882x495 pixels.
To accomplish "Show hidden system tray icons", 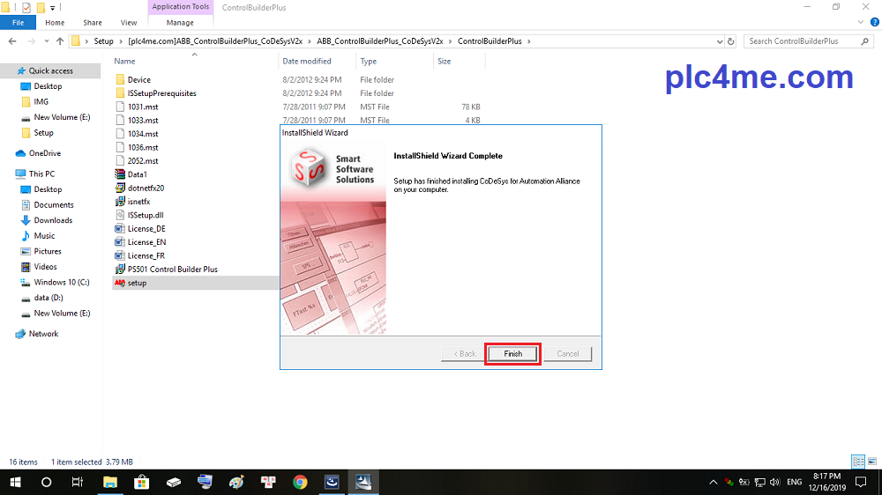I will click(713, 483).
